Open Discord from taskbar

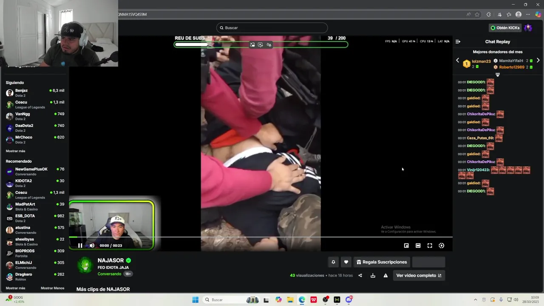349,300
